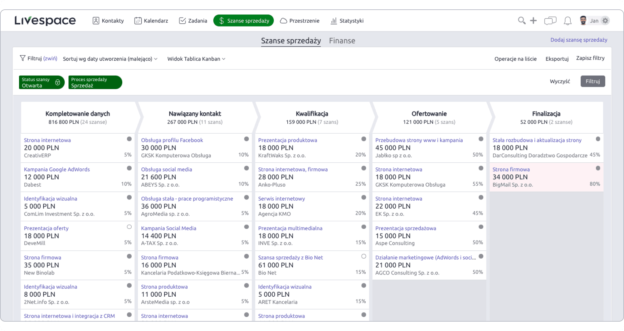Toggle the empty circle on Prezentacja oferty card
The height and width of the screenshot is (331, 624).
129,227
